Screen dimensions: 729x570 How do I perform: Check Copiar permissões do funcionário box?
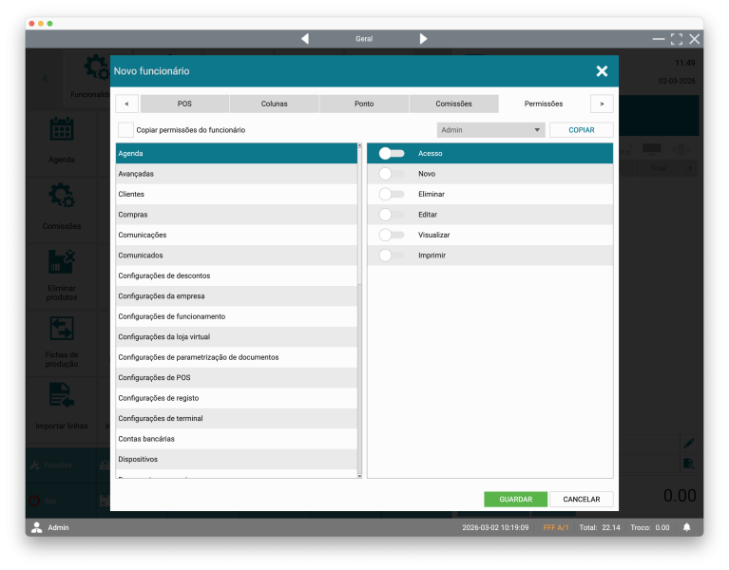tap(125, 130)
